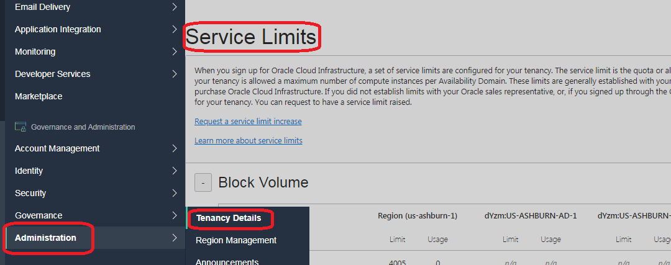Viewport: 671px width, 265px height.
Task: Select the Administration menu item
Action: pos(45,238)
